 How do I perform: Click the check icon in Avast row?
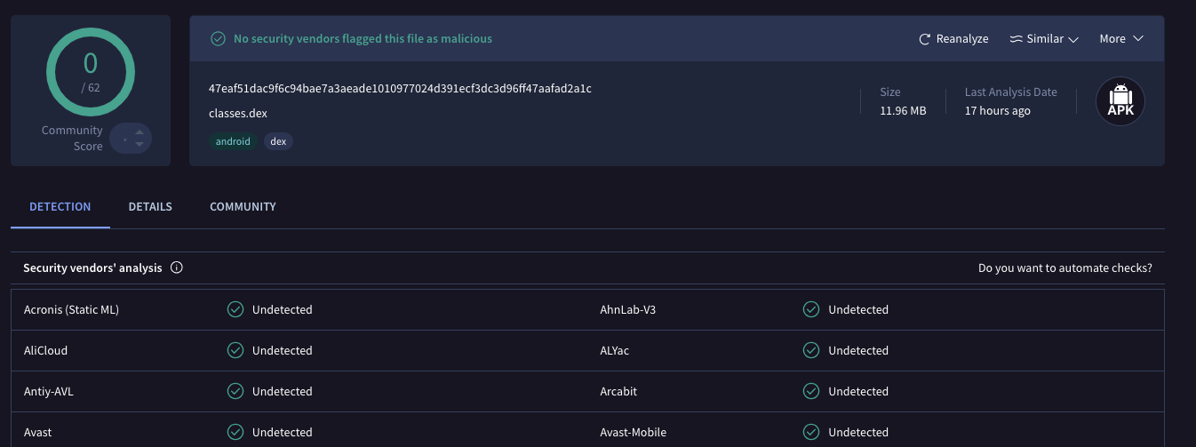(235, 432)
